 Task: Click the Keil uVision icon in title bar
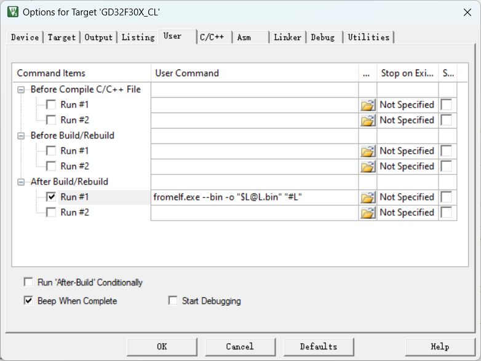pyautogui.click(x=13, y=12)
